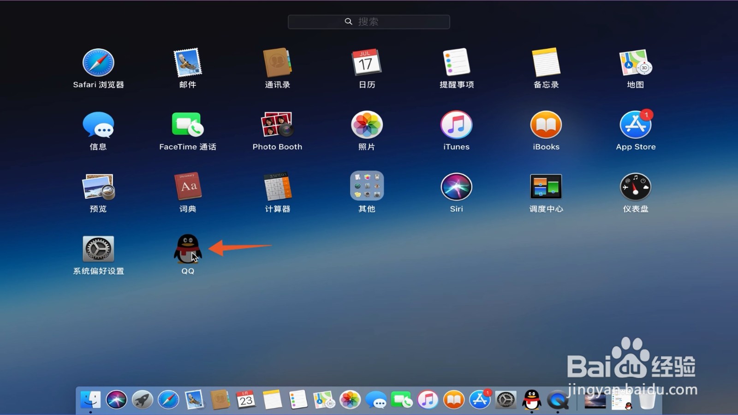Launch Siri from the Launchpad grid

pos(456,187)
